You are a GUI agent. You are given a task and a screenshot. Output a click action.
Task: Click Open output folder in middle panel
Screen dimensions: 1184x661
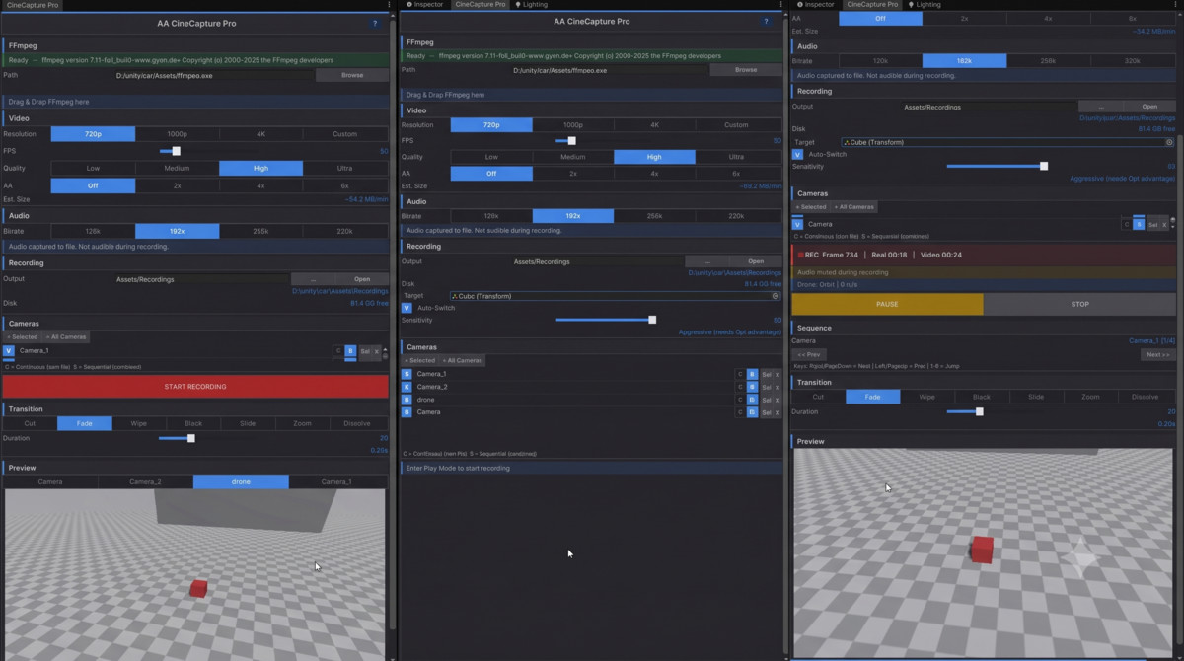coord(756,261)
